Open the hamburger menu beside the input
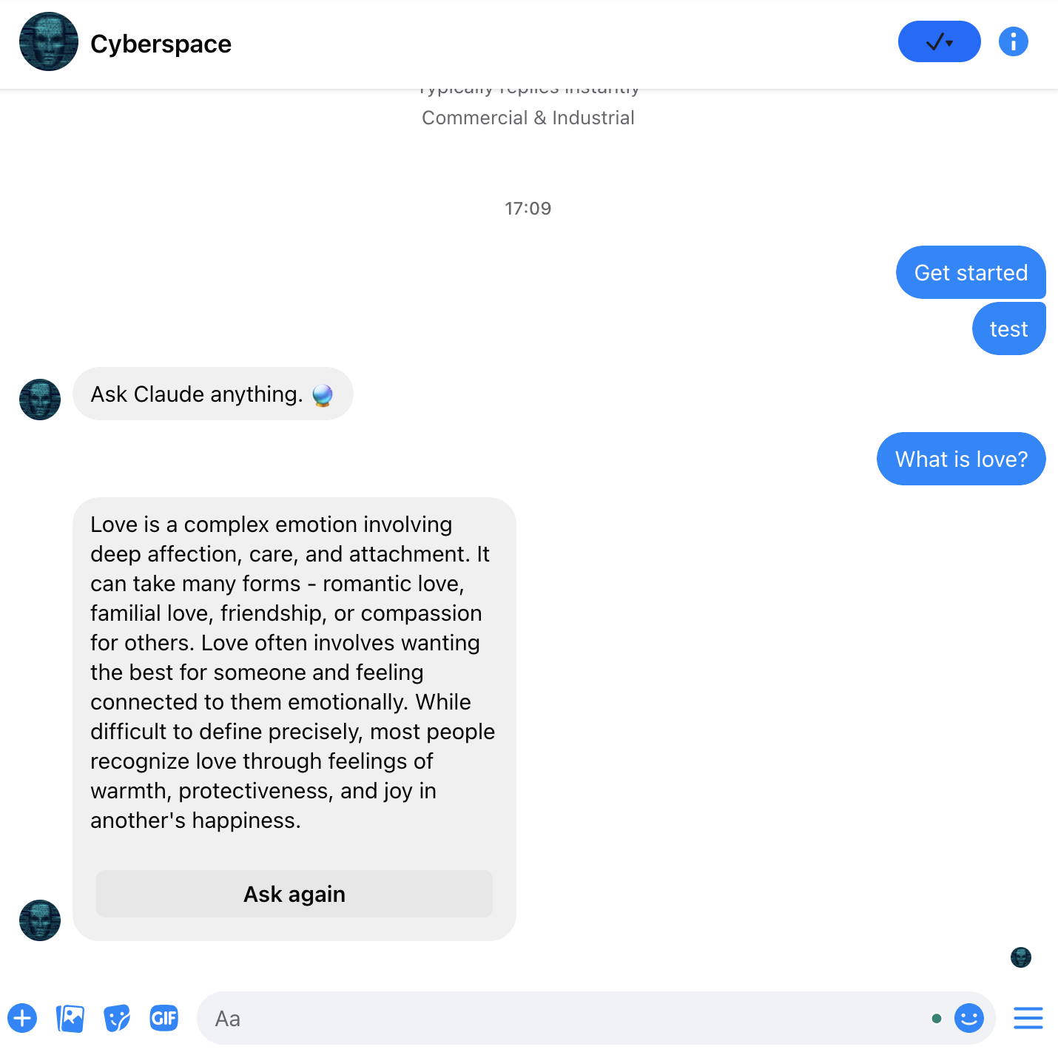The height and width of the screenshot is (1058, 1058). (x=1028, y=1018)
